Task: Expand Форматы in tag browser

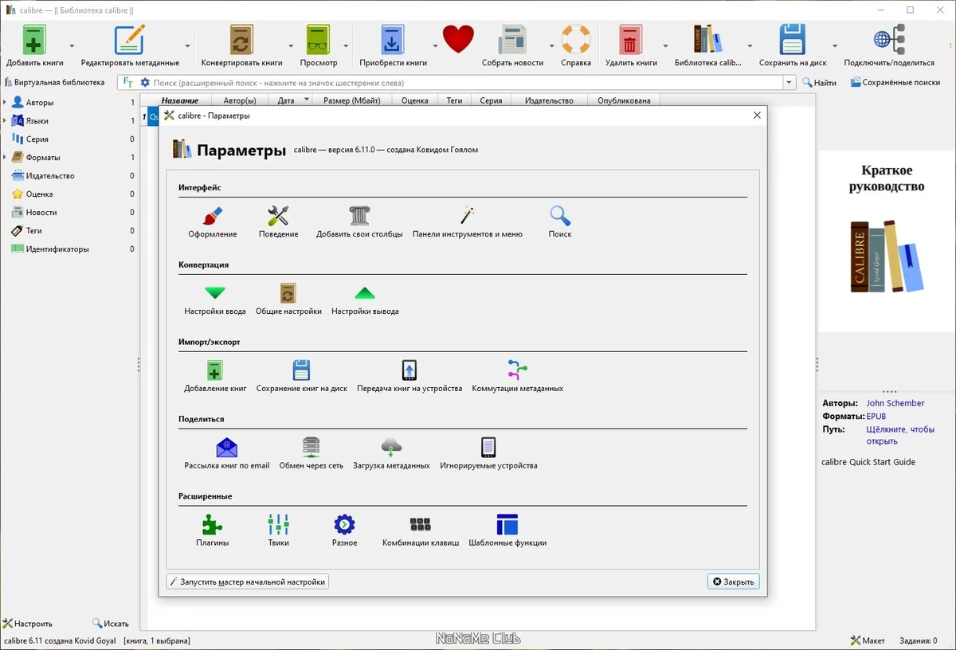Action: point(4,158)
